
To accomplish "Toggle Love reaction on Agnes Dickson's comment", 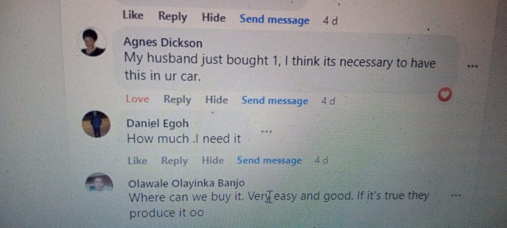I will point(137,99).
